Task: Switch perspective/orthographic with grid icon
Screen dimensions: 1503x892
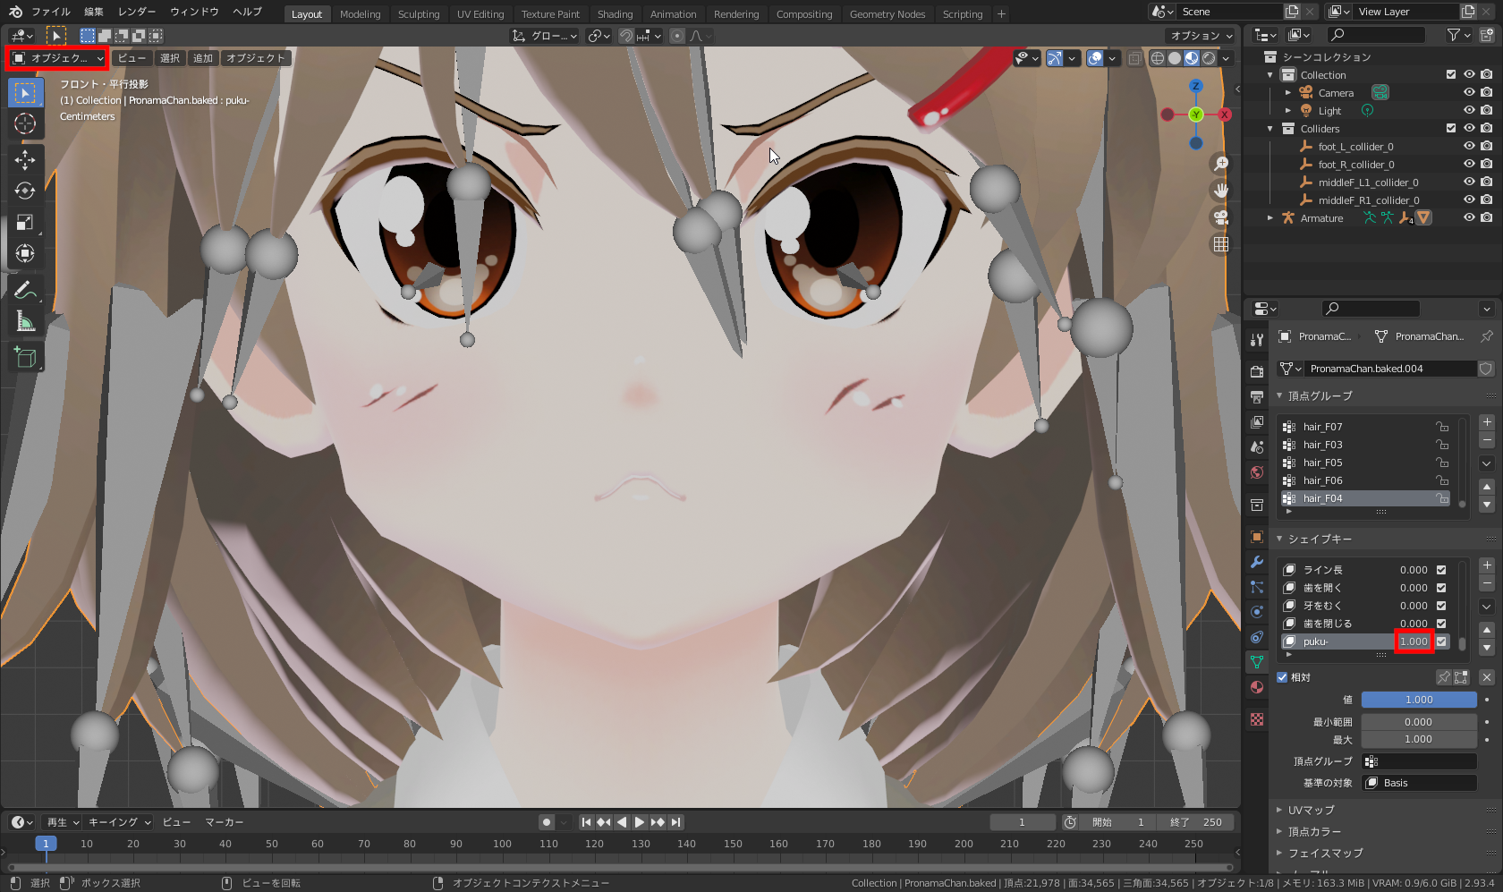Action: coord(1221,244)
